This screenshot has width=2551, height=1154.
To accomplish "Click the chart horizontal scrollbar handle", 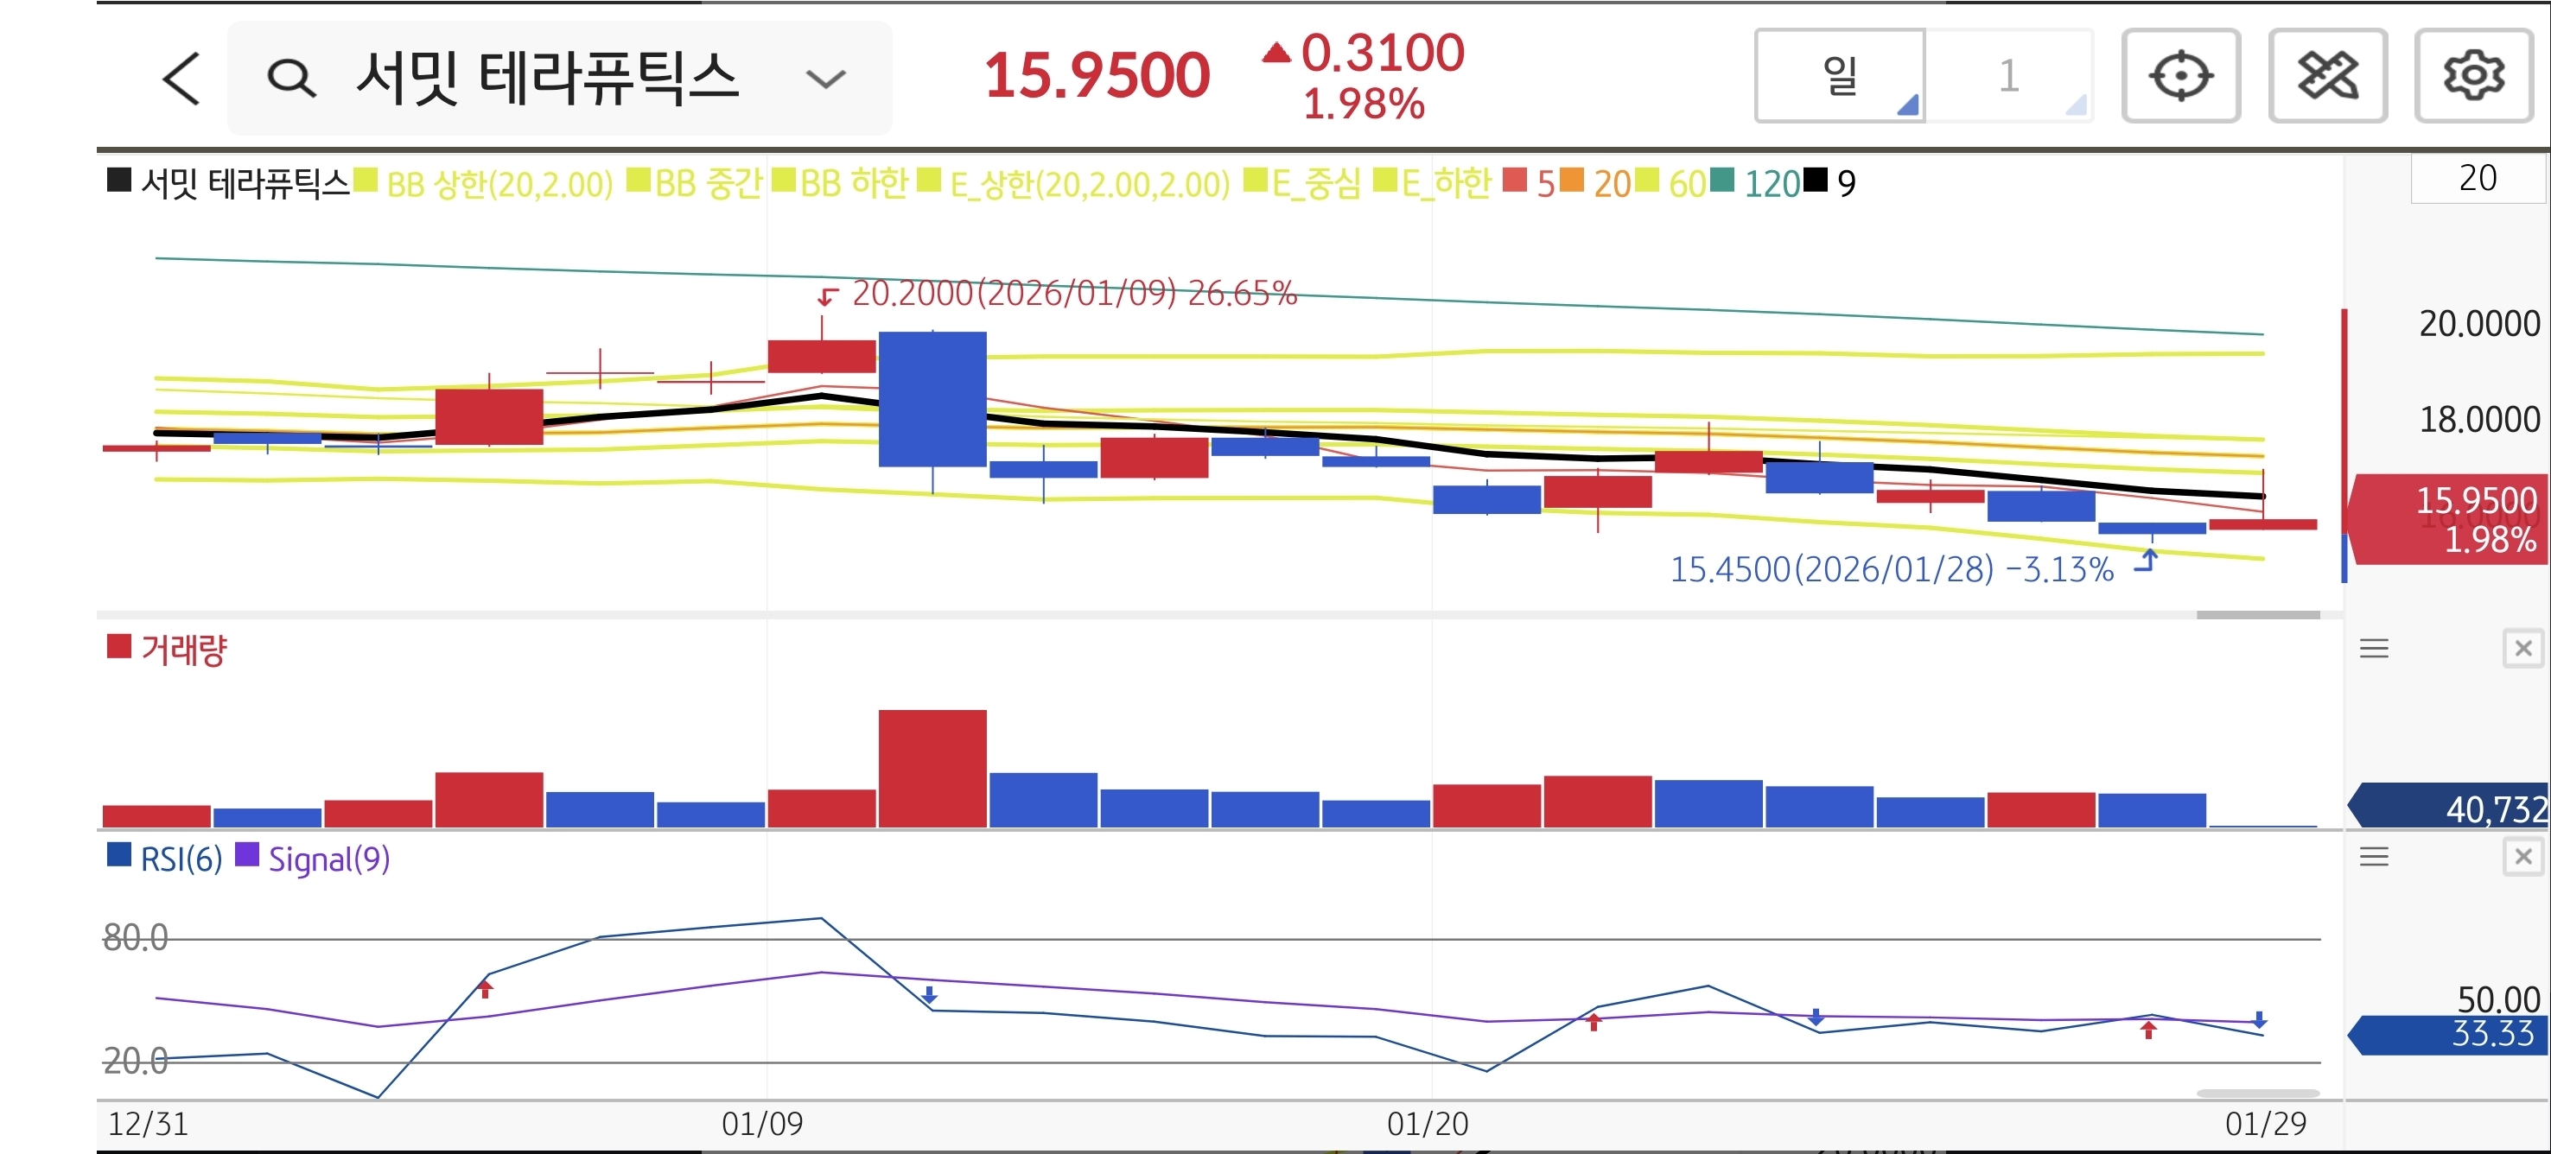I will pyautogui.click(x=2257, y=616).
